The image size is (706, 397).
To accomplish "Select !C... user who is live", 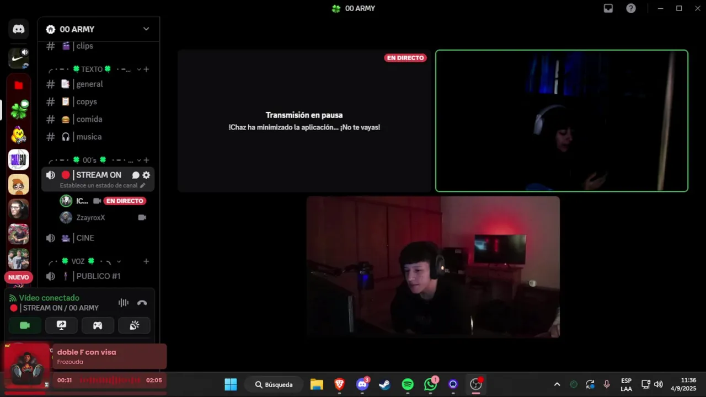I will click(x=82, y=201).
